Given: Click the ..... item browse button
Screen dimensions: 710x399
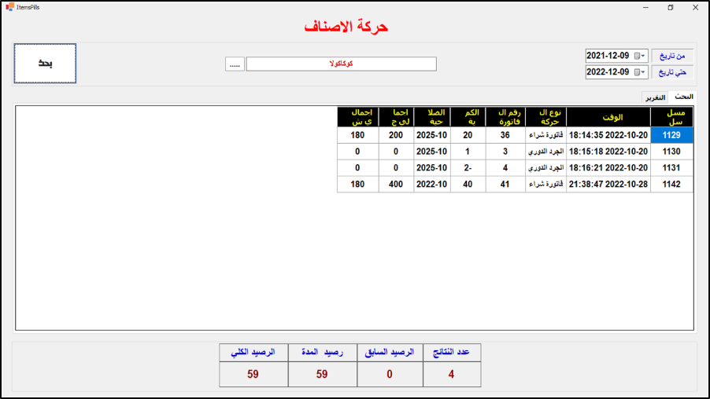Looking at the screenshot, I should pos(235,64).
